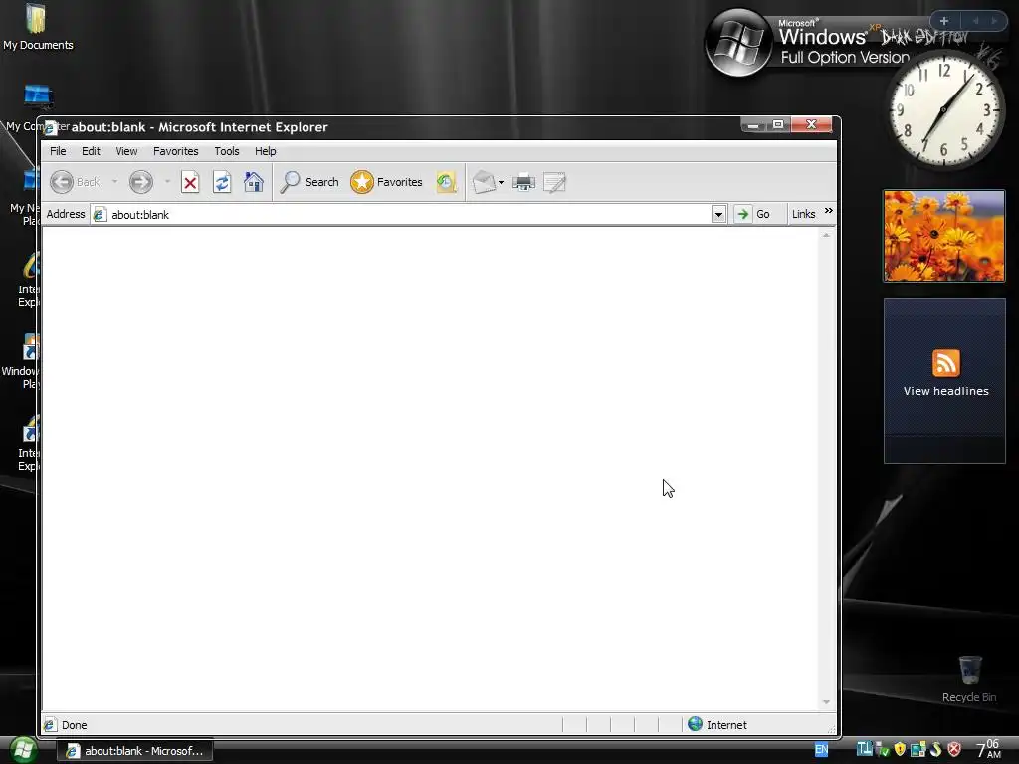Click the page icon in Address bar

[100, 215]
